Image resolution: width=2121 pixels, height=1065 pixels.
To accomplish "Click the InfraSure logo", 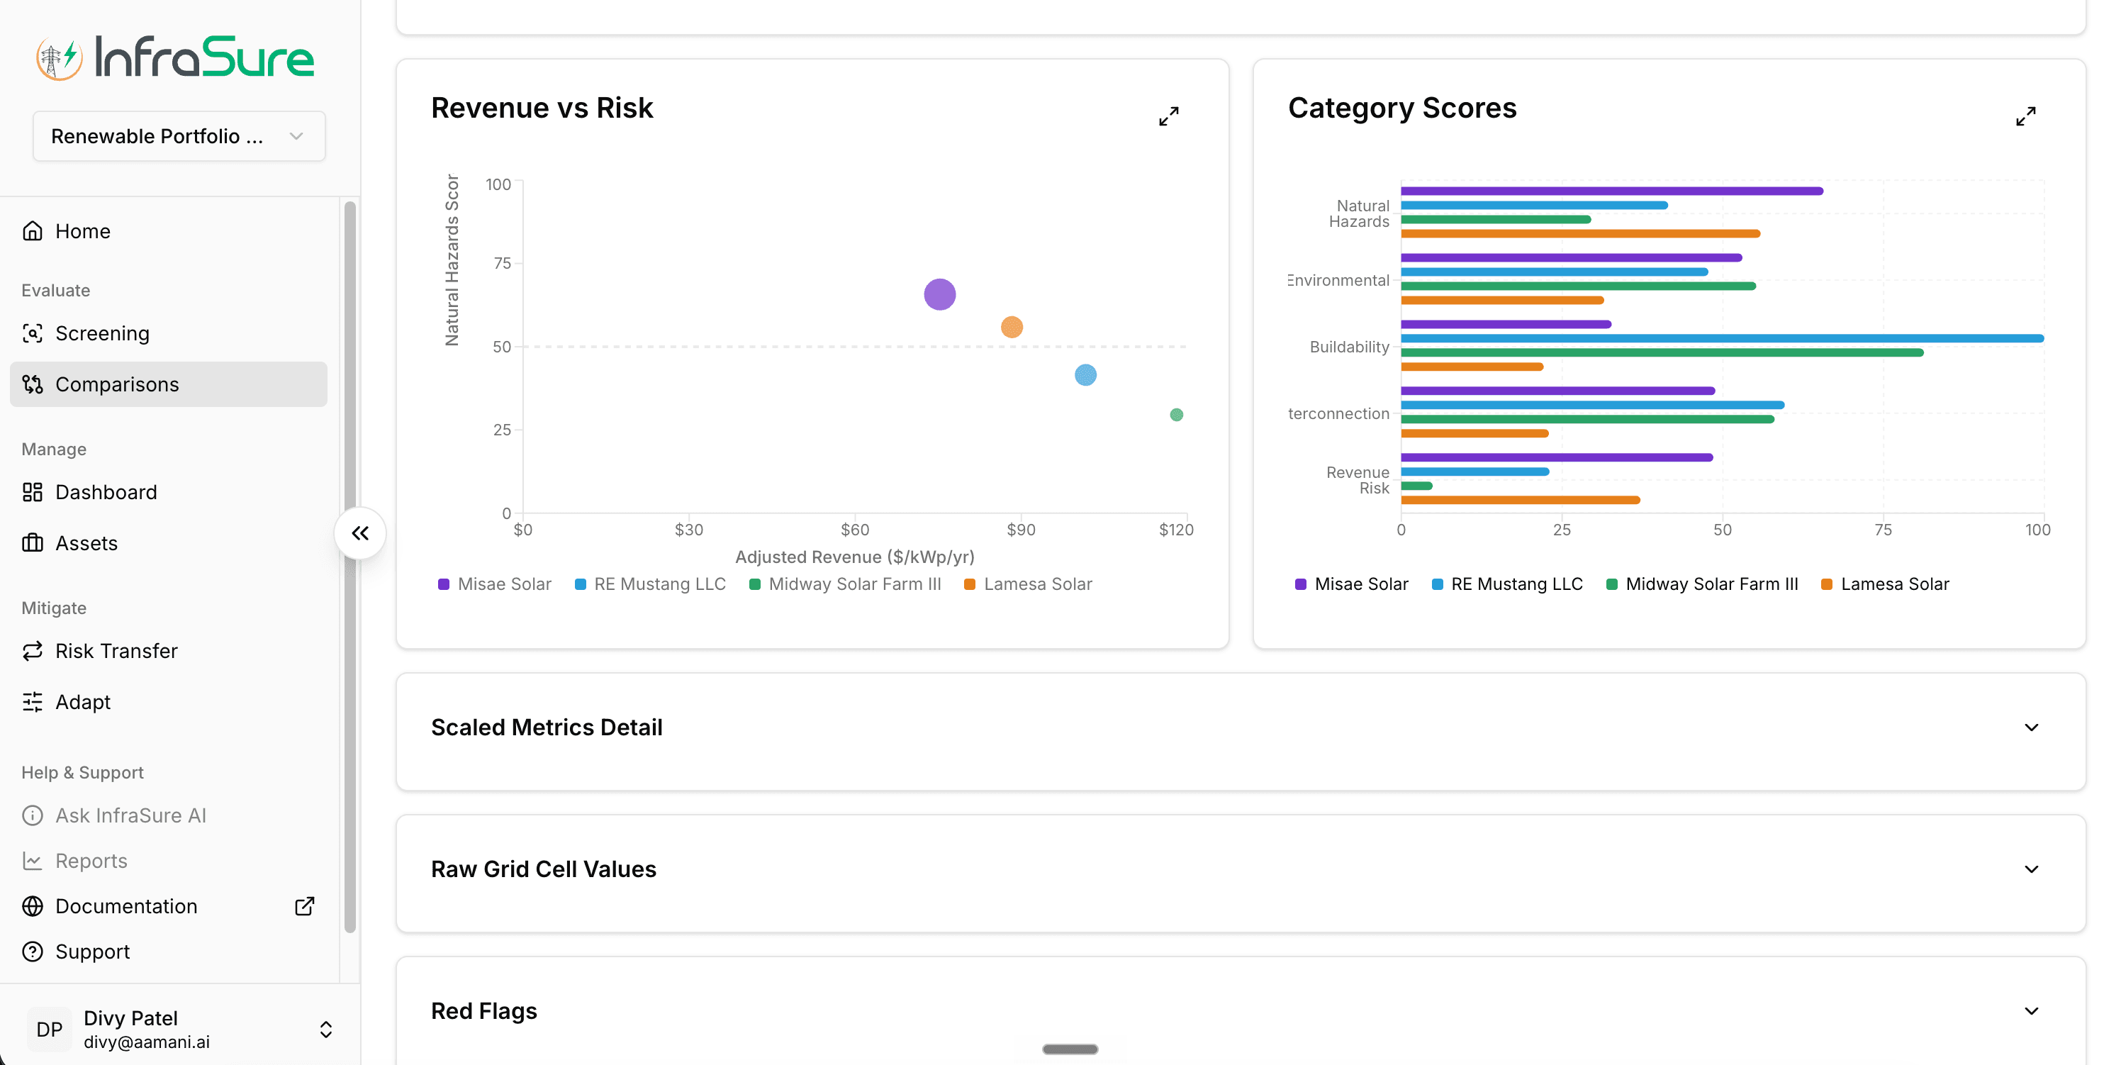I will pos(174,57).
